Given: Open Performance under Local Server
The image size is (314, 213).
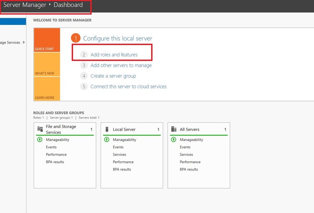Looking at the screenshot, I should click(x=123, y=162).
